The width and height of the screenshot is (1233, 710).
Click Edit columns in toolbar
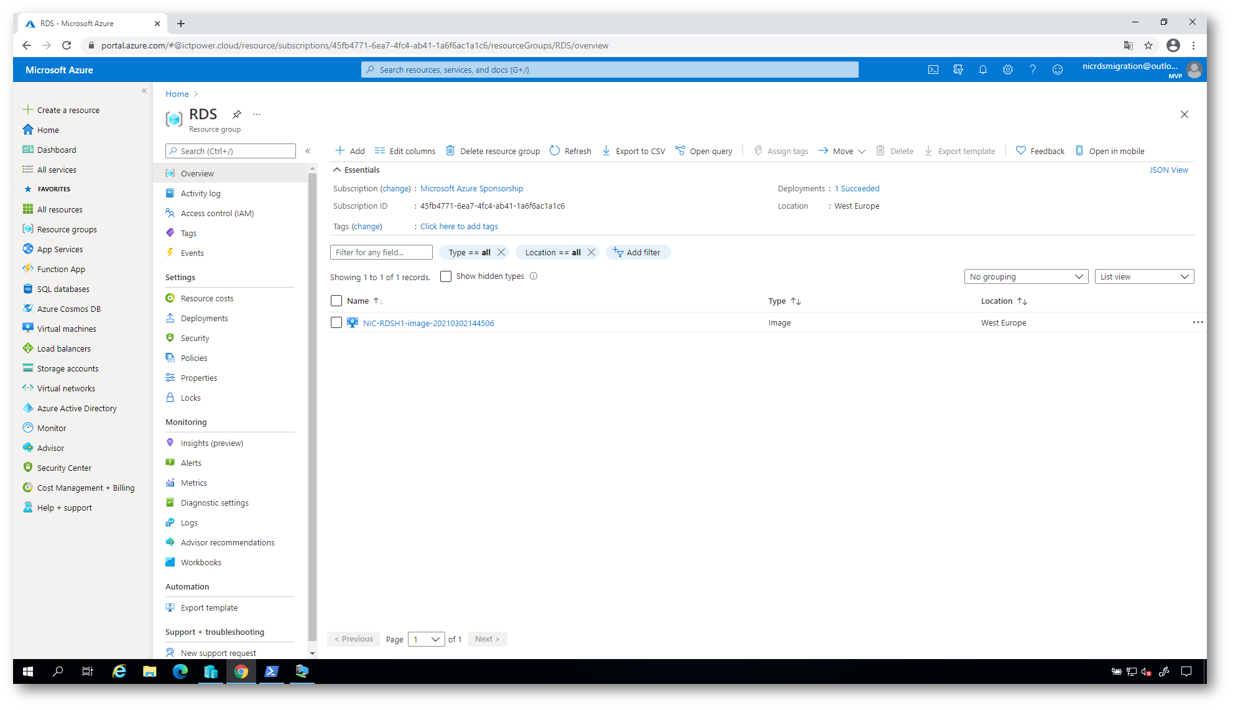click(405, 151)
